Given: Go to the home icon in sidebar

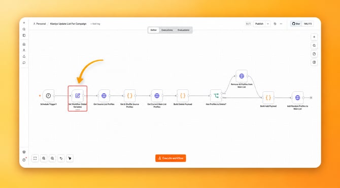Looking at the screenshot, I should point(24,44).
